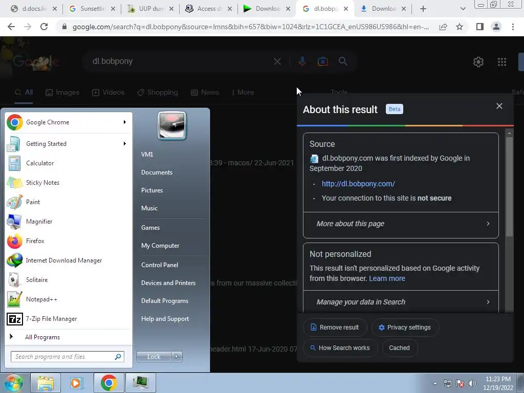Follow the http://dl.bobpony.com/ link
This screenshot has height=393, width=524.
[358, 184]
